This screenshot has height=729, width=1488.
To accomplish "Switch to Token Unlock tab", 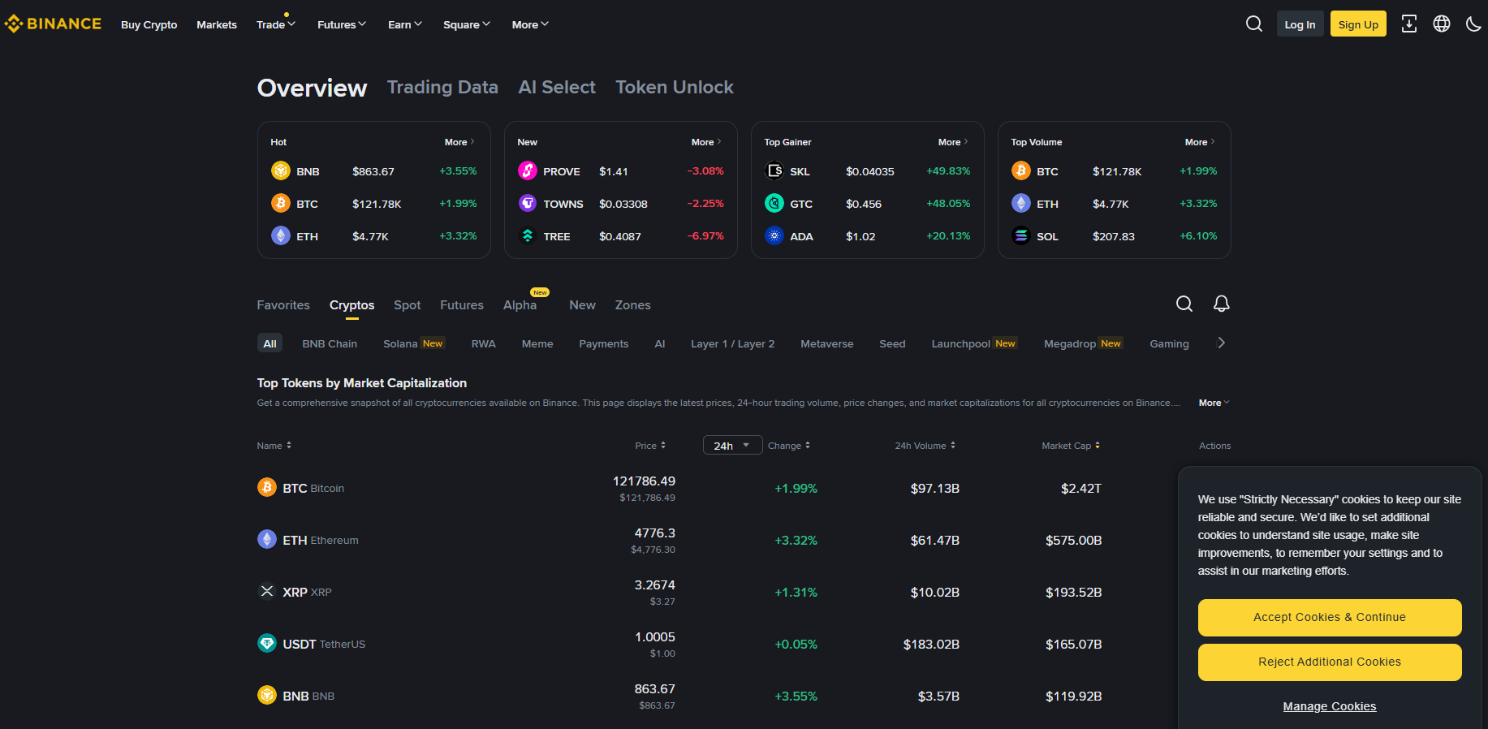I will pos(675,87).
